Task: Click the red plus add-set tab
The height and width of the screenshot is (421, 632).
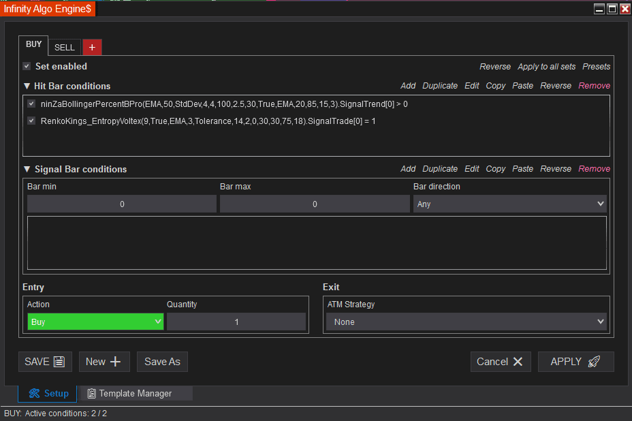Action: (x=92, y=47)
